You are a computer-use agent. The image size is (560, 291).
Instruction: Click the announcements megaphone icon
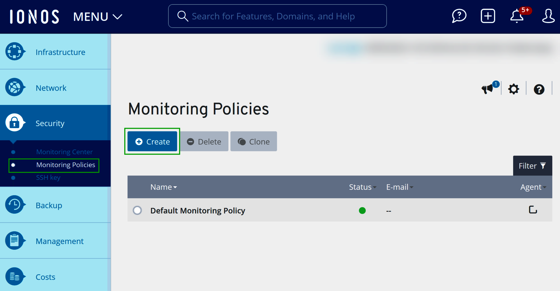487,89
